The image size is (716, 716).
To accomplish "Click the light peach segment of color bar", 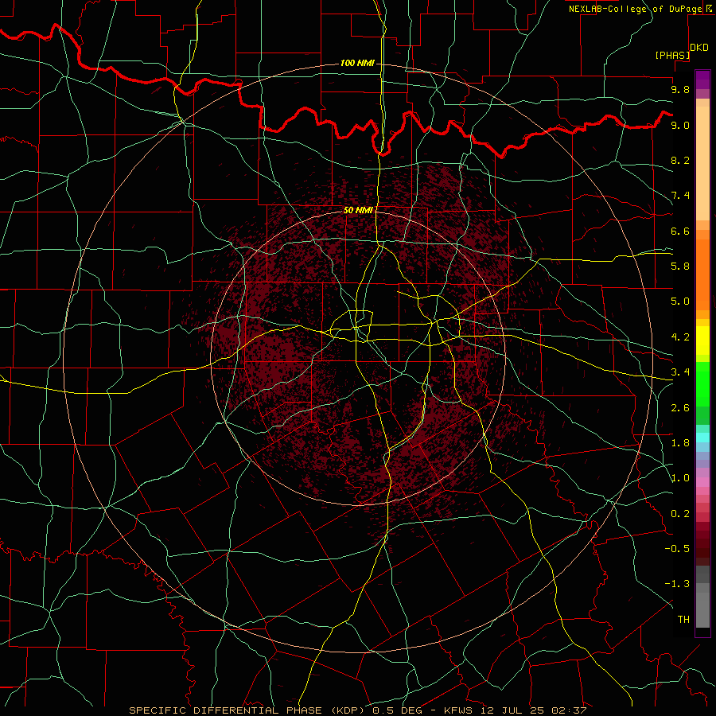I will (x=702, y=163).
